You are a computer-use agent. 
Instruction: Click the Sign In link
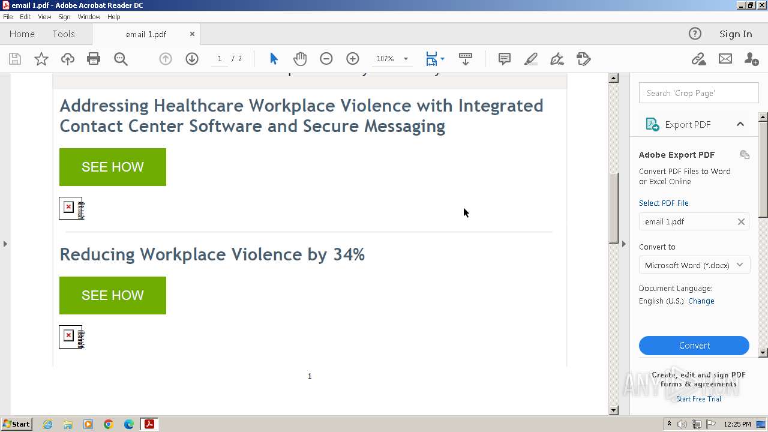coord(736,34)
